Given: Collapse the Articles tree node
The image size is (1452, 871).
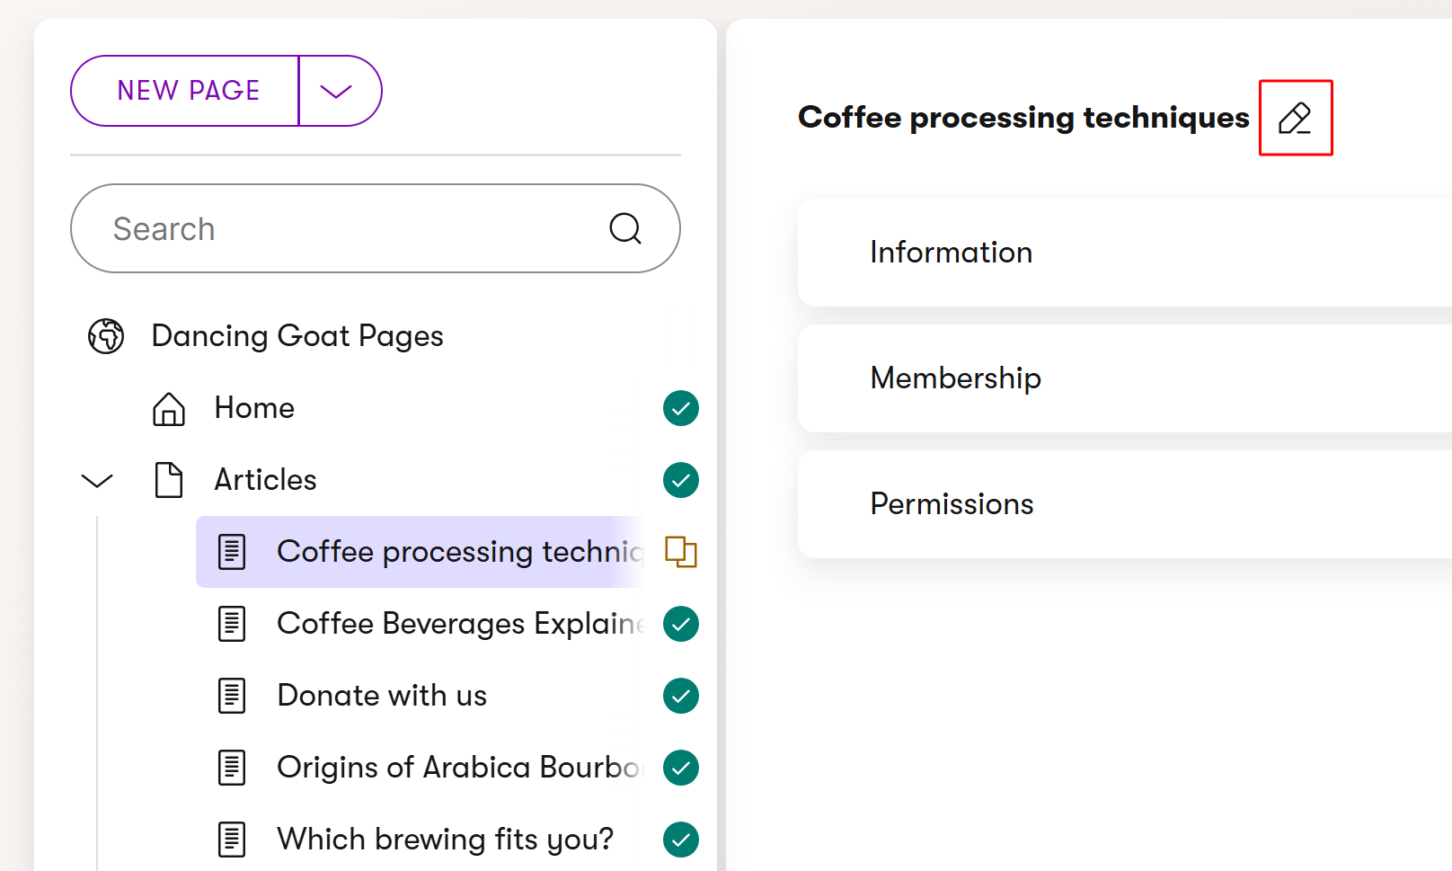Looking at the screenshot, I should coord(97,481).
